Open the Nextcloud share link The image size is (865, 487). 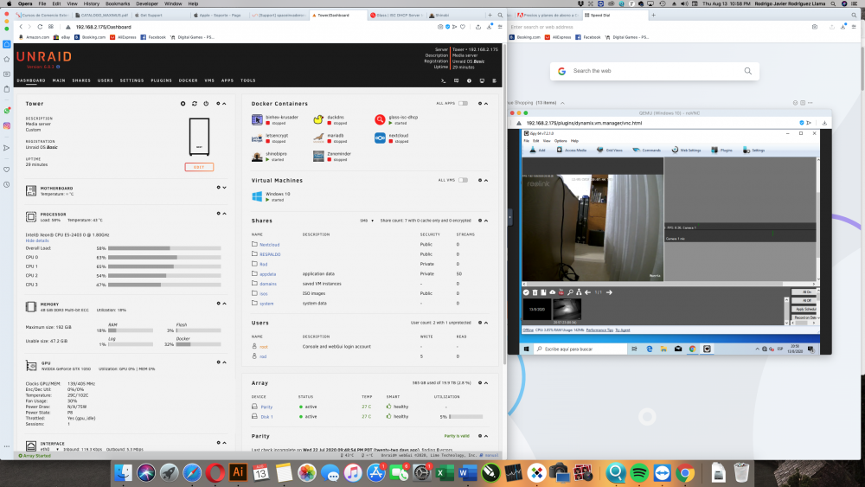click(x=270, y=244)
